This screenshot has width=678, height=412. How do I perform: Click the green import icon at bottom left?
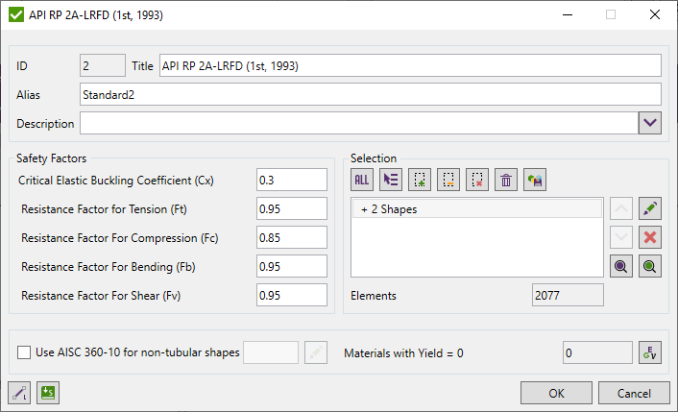(47, 392)
